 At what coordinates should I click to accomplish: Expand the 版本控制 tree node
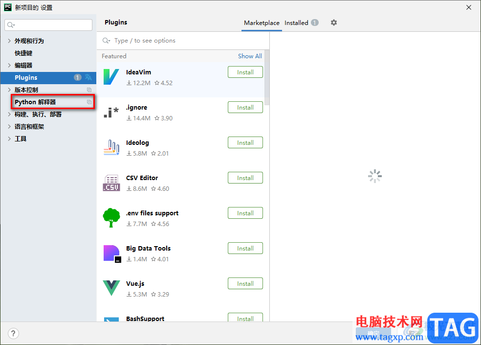click(x=9, y=90)
